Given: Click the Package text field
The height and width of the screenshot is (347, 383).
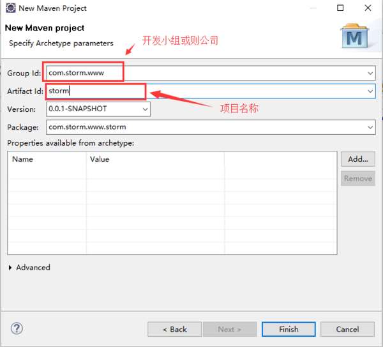Looking at the screenshot, I should tap(211, 127).
